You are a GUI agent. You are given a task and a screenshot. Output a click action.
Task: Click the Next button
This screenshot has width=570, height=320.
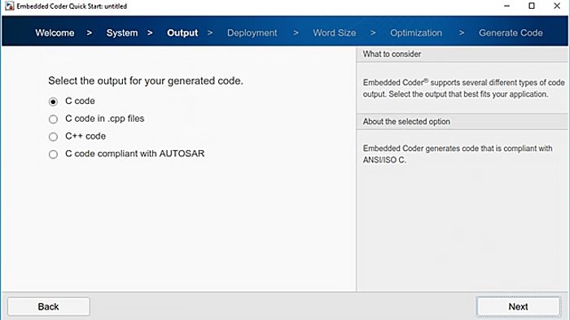point(519,306)
